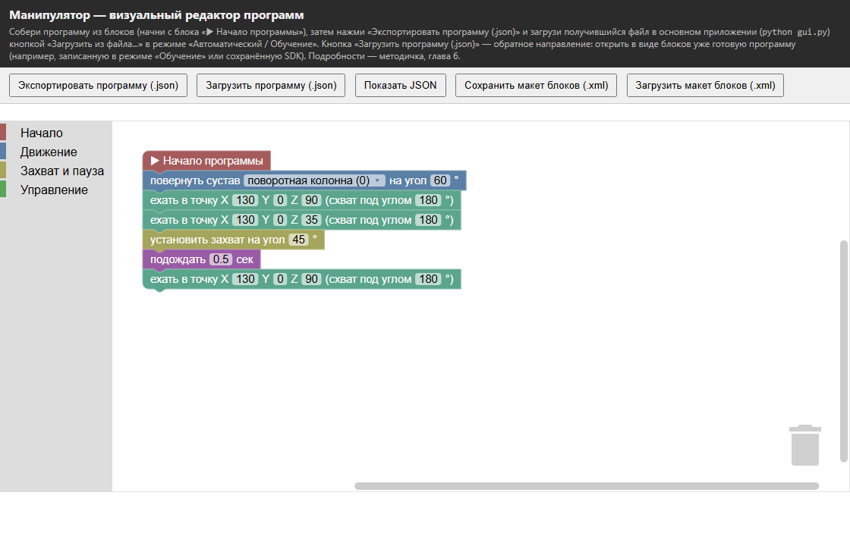
Task: Click "Загрузить макет блоков (.xml)" button
Action: [x=705, y=86]
